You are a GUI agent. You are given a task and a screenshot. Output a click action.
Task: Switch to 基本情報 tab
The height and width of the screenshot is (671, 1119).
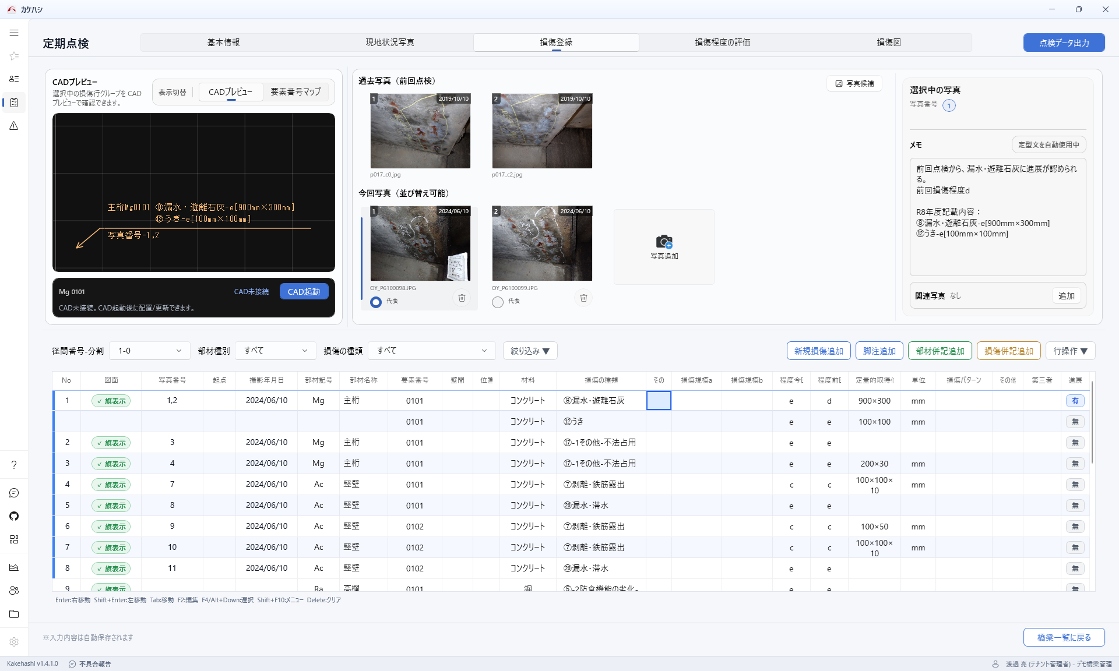[x=224, y=43]
